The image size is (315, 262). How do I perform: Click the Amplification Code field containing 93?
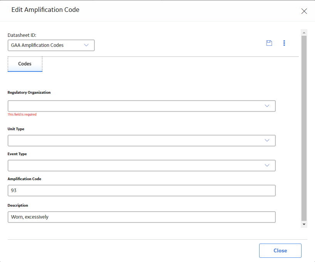click(142, 191)
